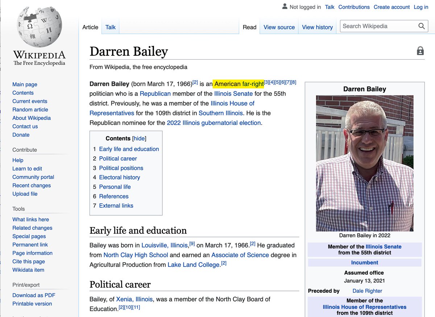This screenshot has width=435, height=317.
Task: Click the not logged in user icon
Action: 285,7
